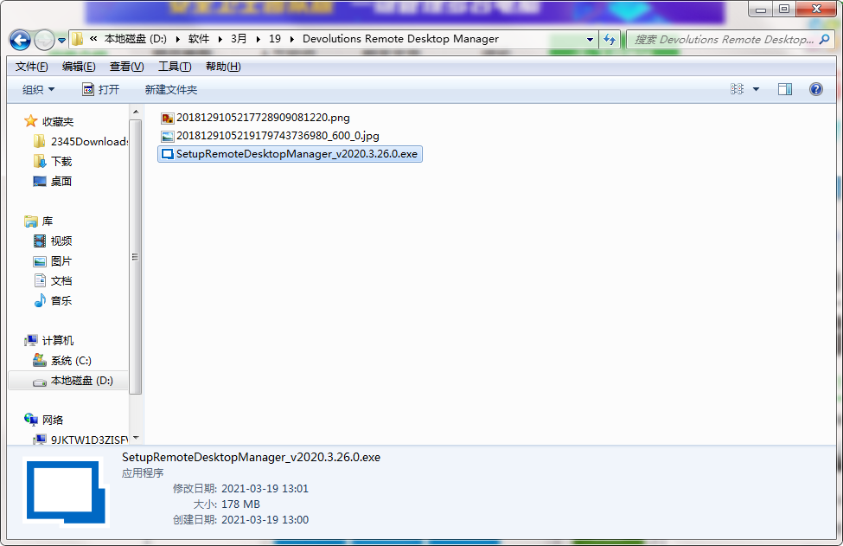Click the 库 libraries header
The width and height of the screenshot is (843, 546).
point(48,222)
